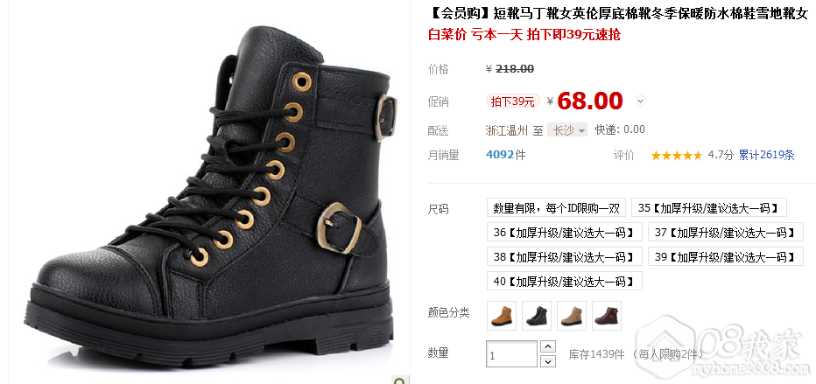Open the 累计2619条 reviews link
This screenshot has height=384, width=816.
coord(767,155)
